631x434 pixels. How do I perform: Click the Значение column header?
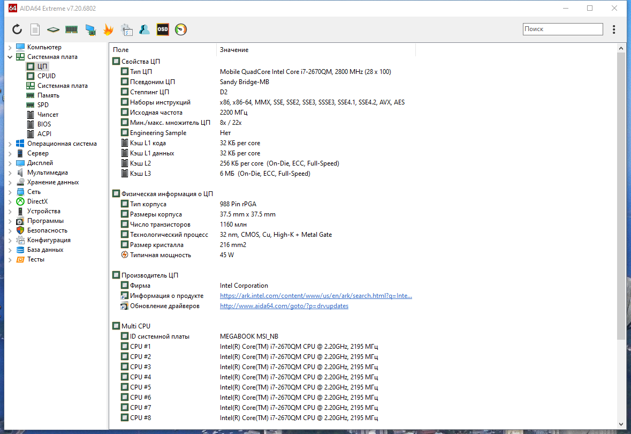click(x=234, y=50)
